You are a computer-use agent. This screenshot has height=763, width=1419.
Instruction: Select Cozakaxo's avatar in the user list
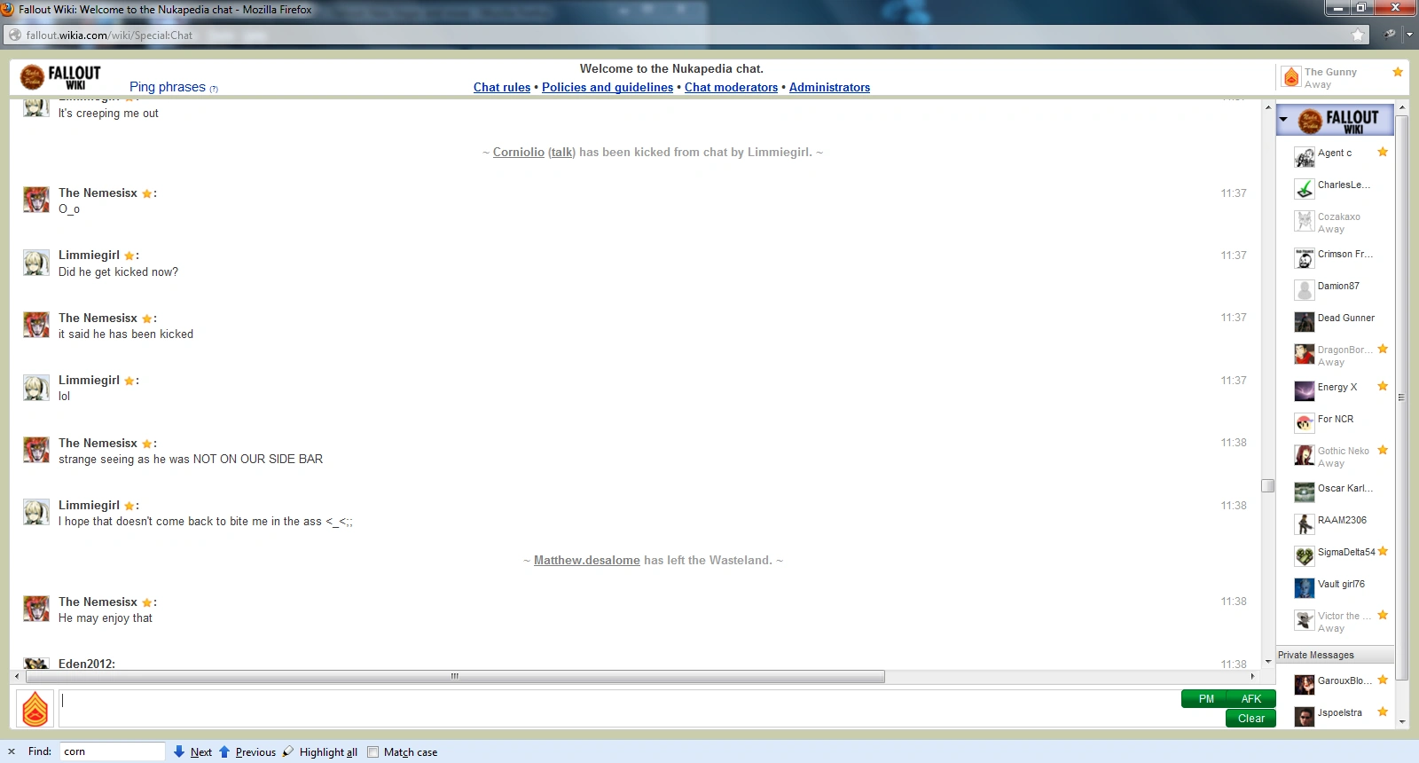pyautogui.click(x=1304, y=221)
